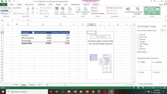Open the Category filter dropdown in table

[33, 33]
